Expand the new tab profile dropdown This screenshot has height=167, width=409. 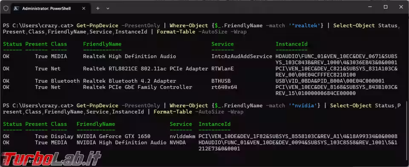[x=108, y=9]
